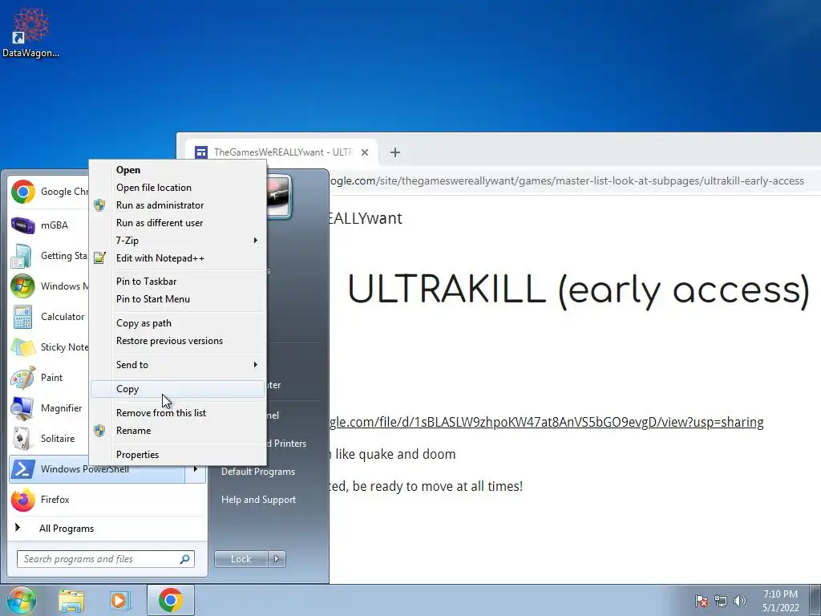Choose Pin to Start Menu
Viewport: 821px width, 616px height.
tap(178, 299)
